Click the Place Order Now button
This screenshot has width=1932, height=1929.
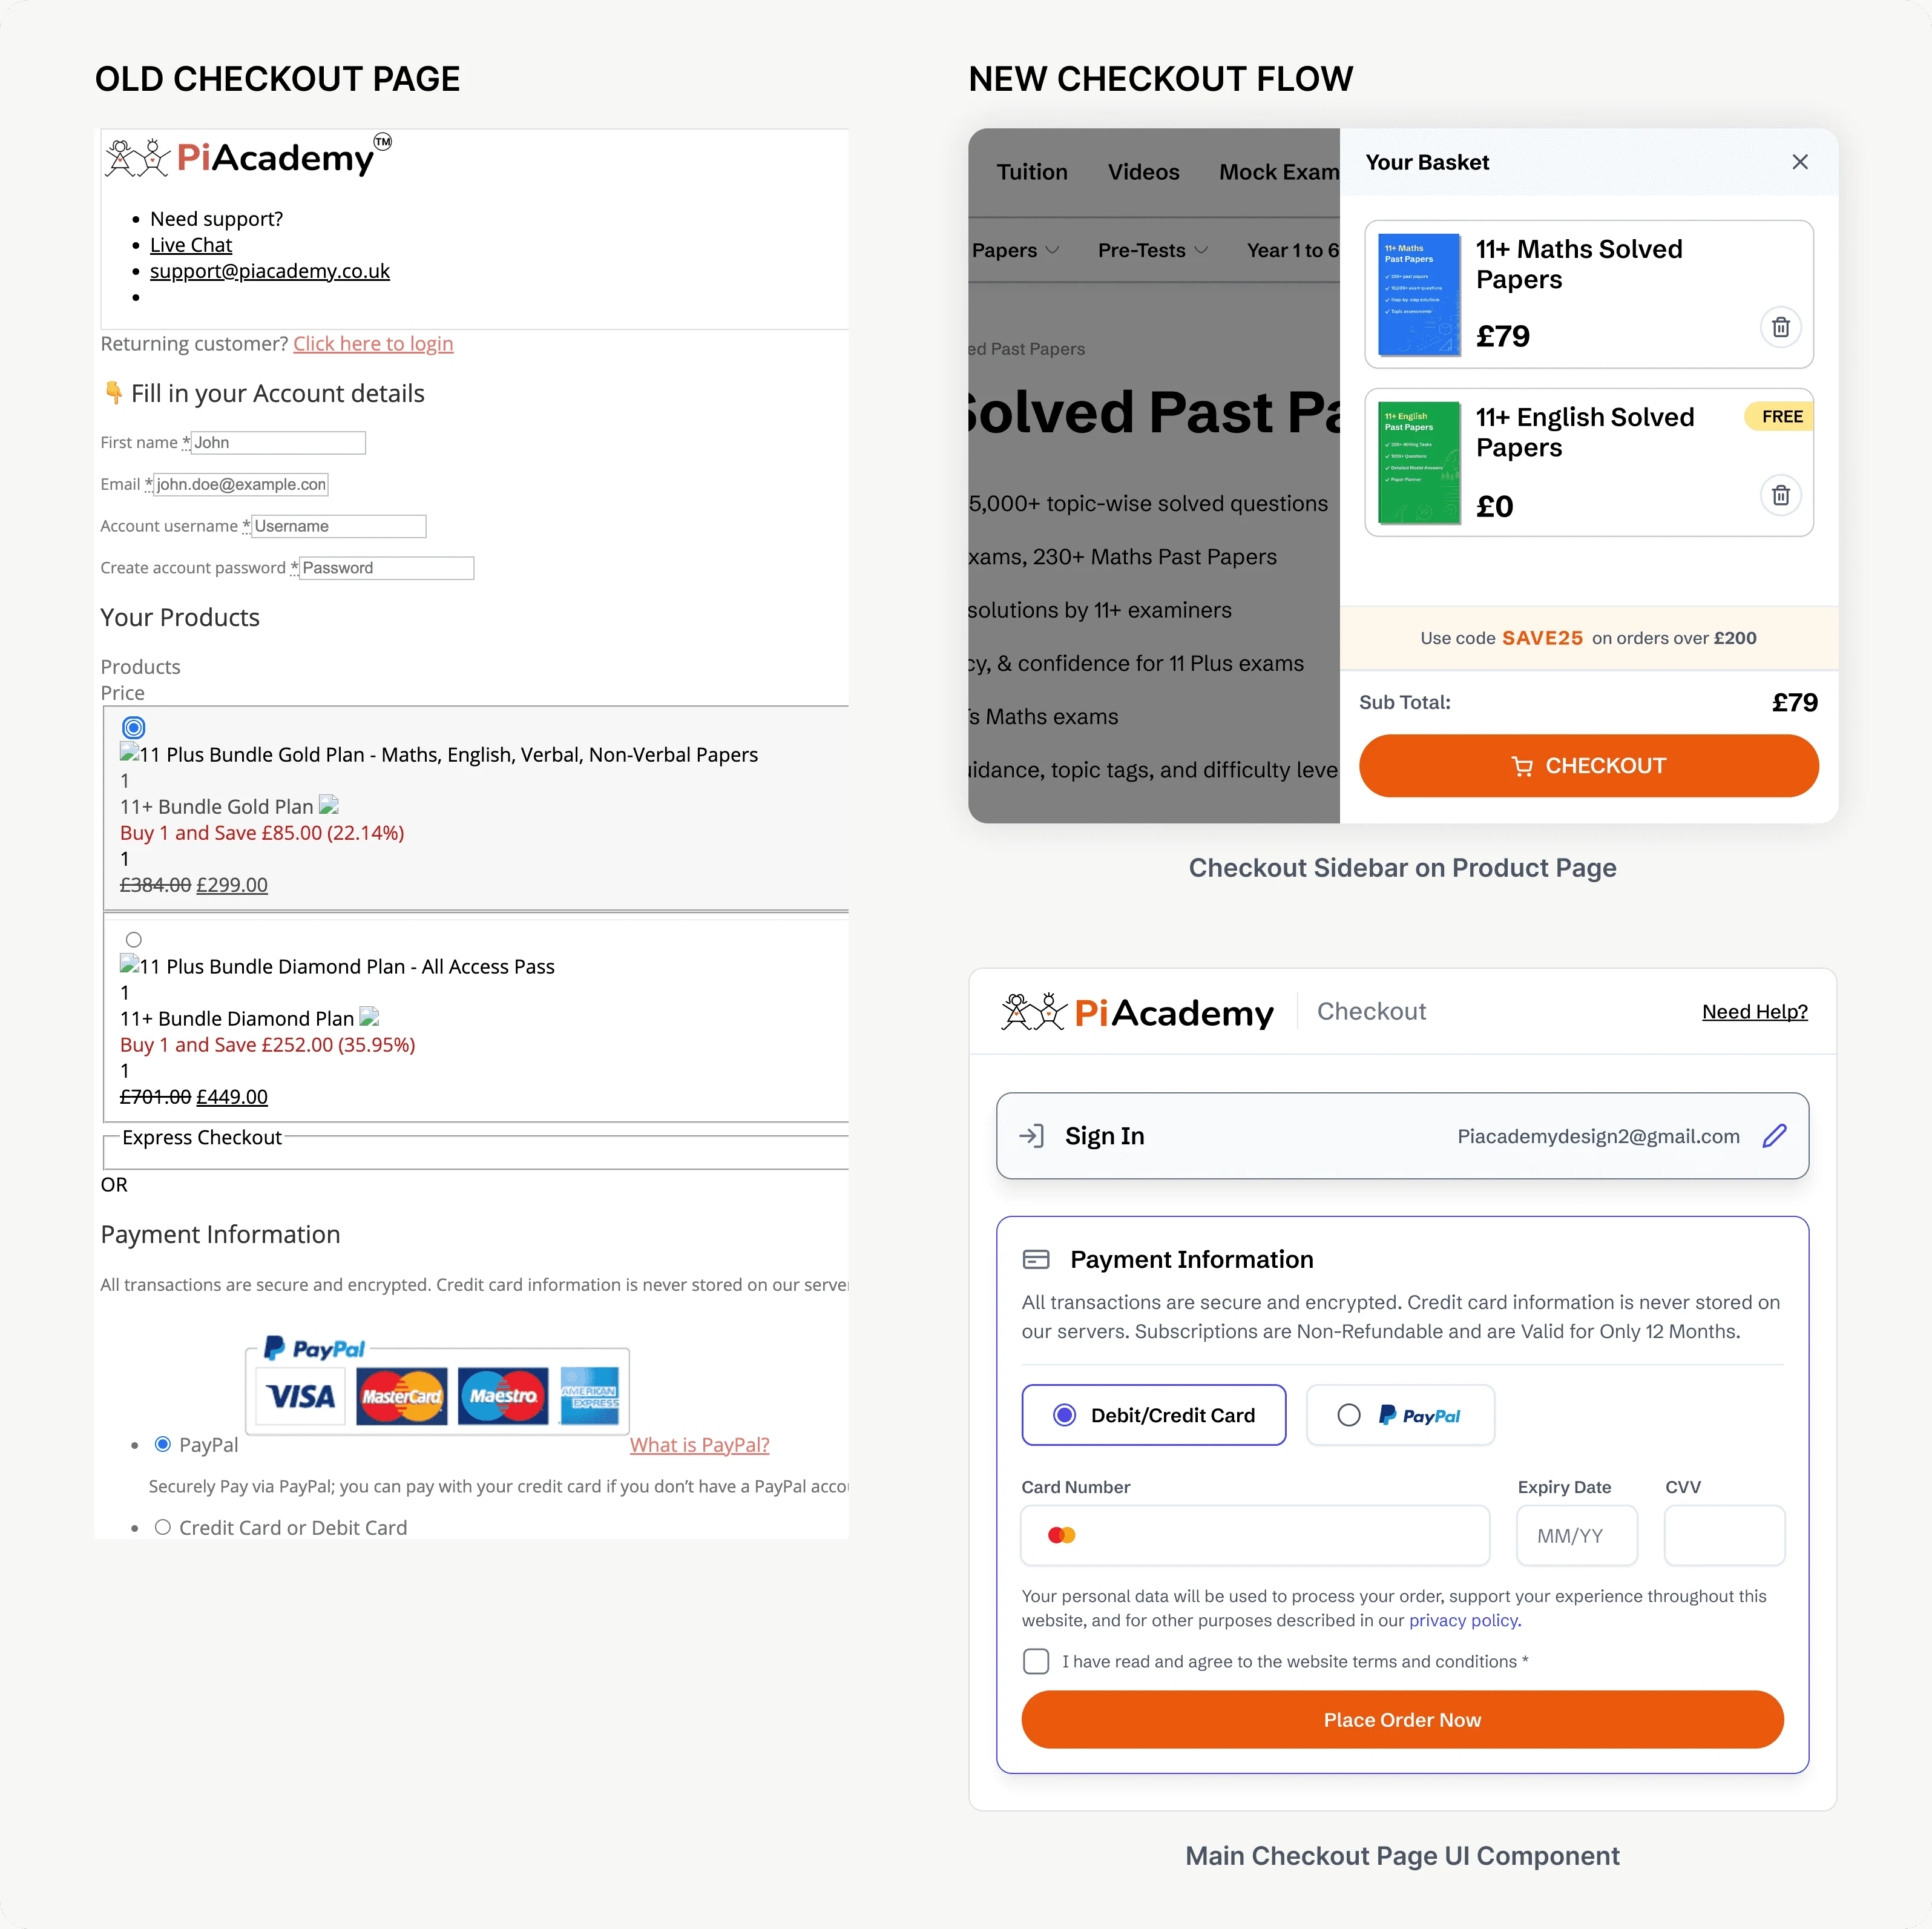(1402, 1719)
